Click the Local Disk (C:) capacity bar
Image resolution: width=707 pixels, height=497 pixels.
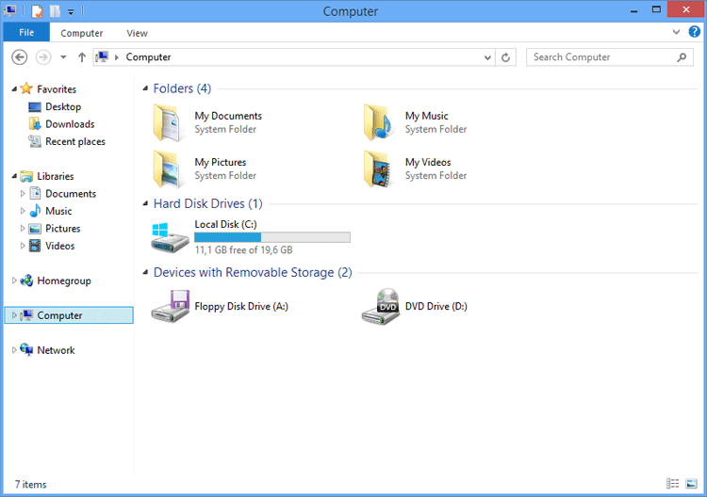[271, 237]
